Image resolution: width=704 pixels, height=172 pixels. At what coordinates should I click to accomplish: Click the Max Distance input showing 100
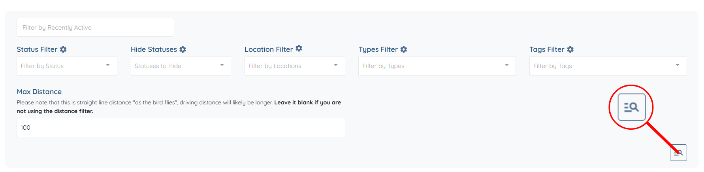coord(181,127)
